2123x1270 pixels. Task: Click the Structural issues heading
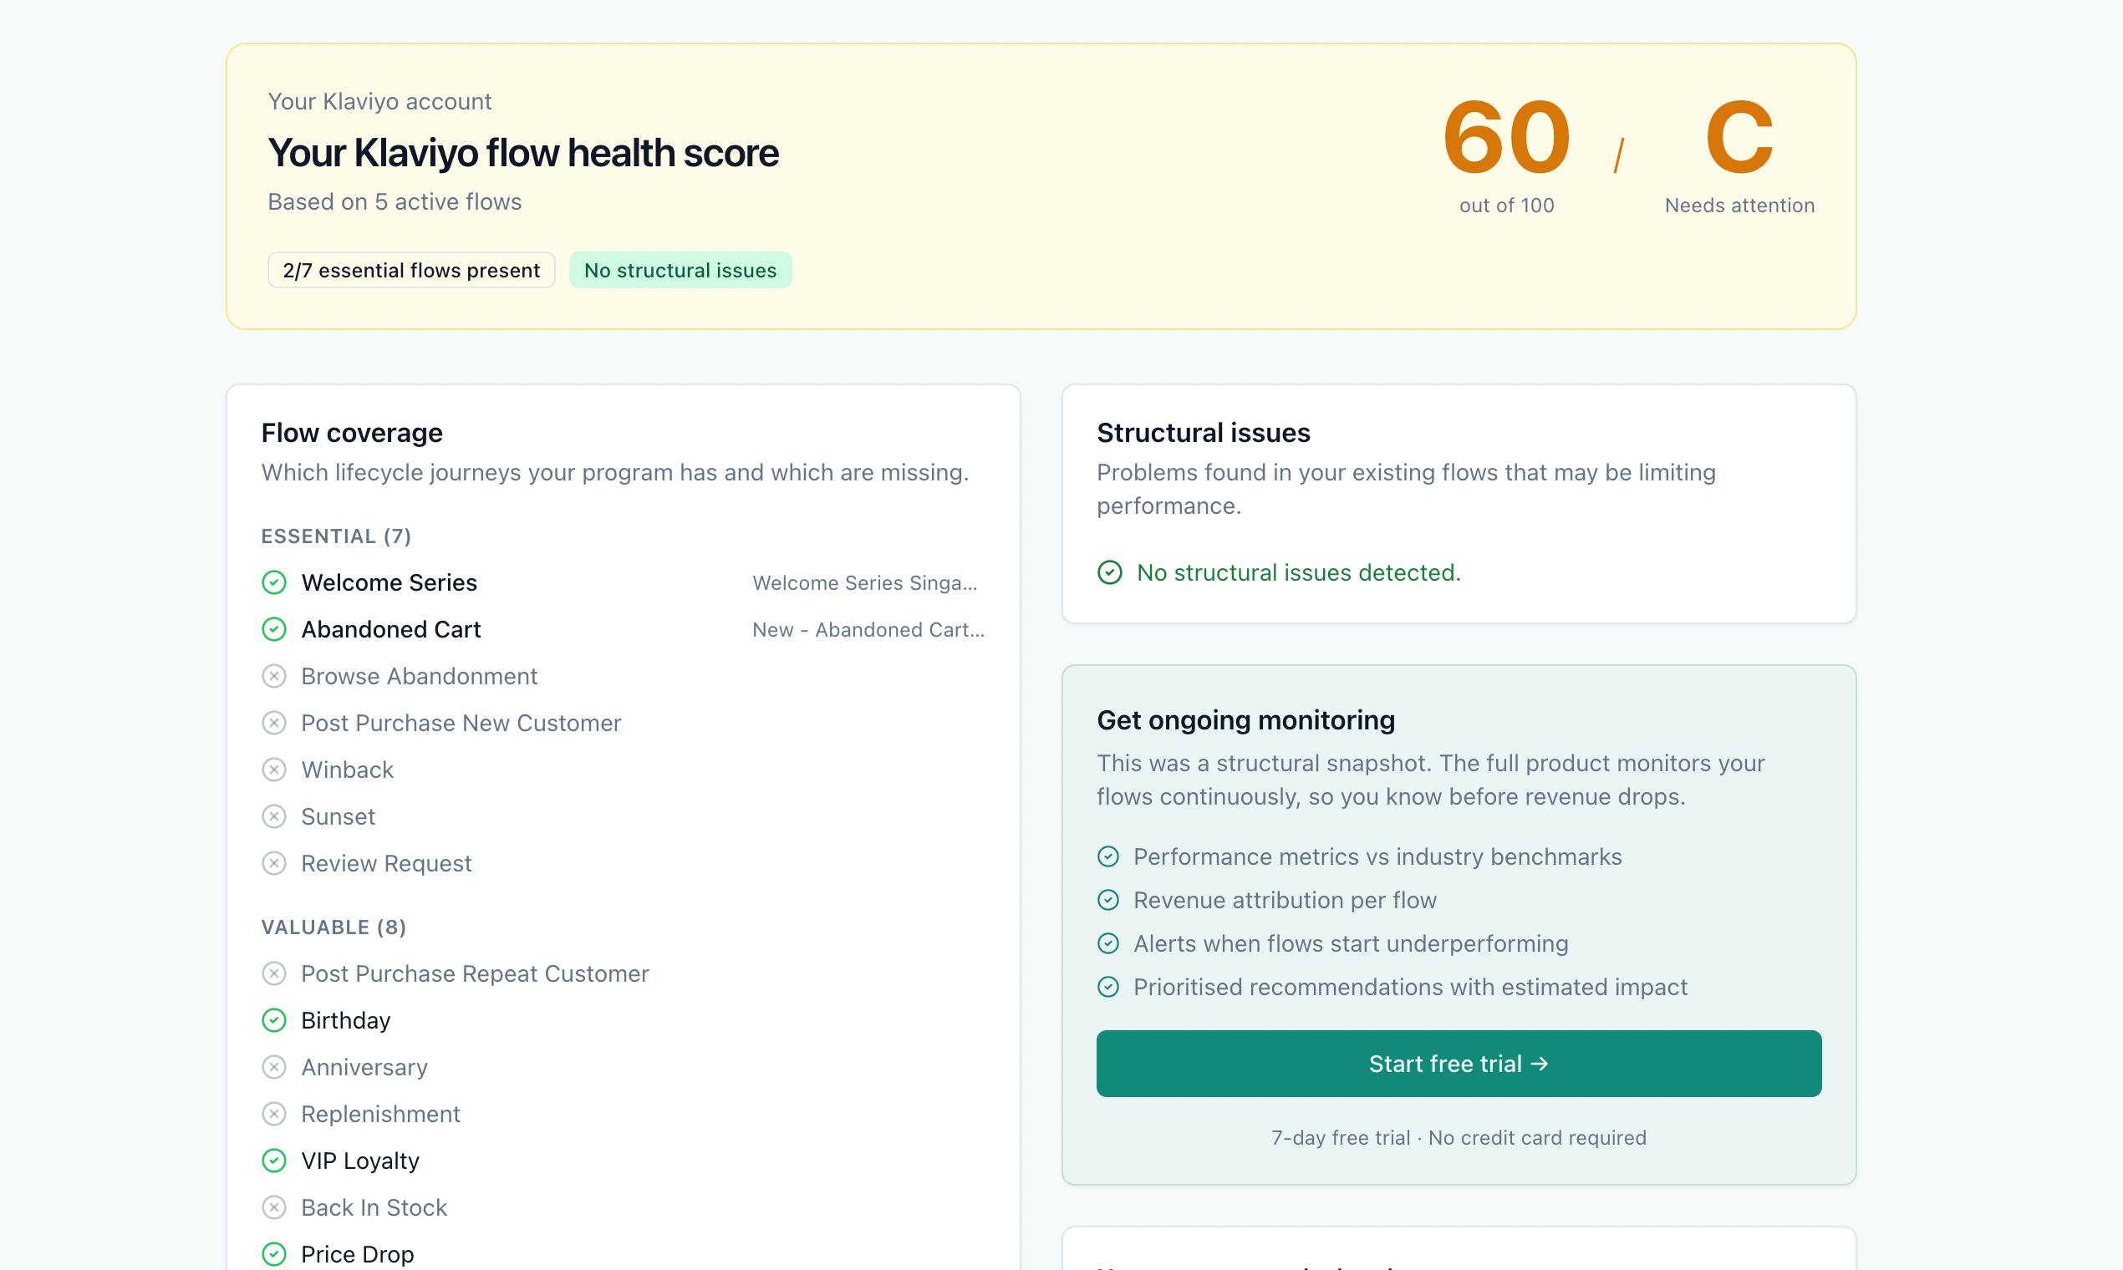coord(1204,433)
